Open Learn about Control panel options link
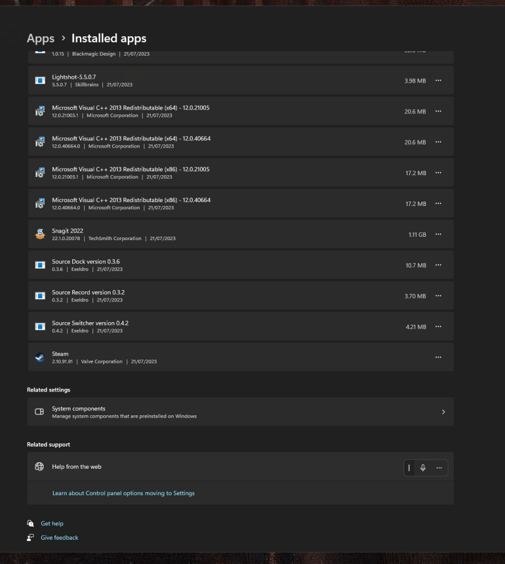This screenshot has height=564, width=505. point(123,493)
